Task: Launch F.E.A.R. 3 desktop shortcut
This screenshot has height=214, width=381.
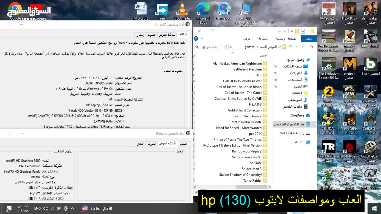Action: click(349, 13)
